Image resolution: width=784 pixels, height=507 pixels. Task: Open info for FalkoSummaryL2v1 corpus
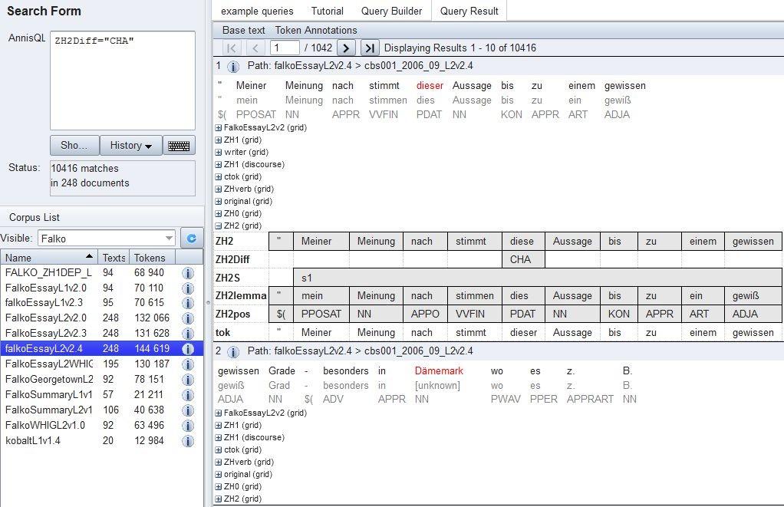pos(187,410)
